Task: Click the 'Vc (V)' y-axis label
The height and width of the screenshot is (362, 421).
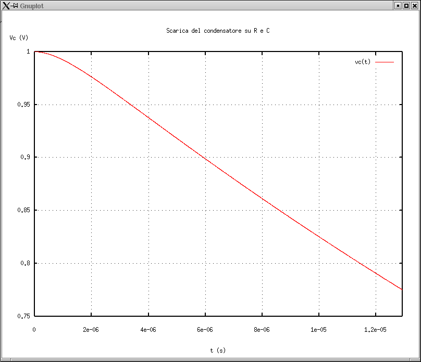Action: pos(18,38)
